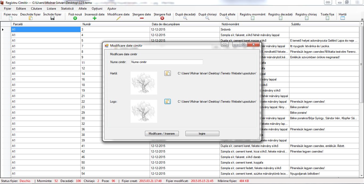Screen dimensions: 364x184
Task: Click the Inserează date plus icon
Action: (95, 18)
